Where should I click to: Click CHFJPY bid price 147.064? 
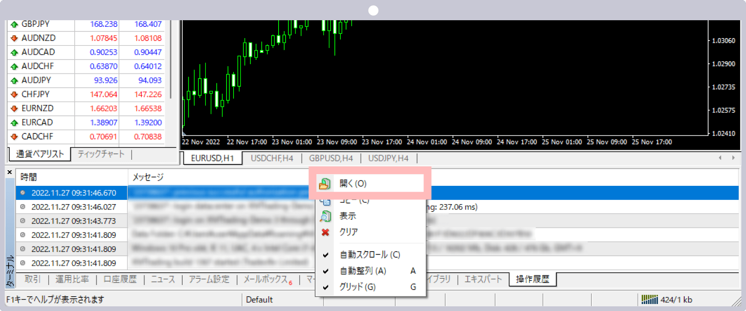coord(103,94)
